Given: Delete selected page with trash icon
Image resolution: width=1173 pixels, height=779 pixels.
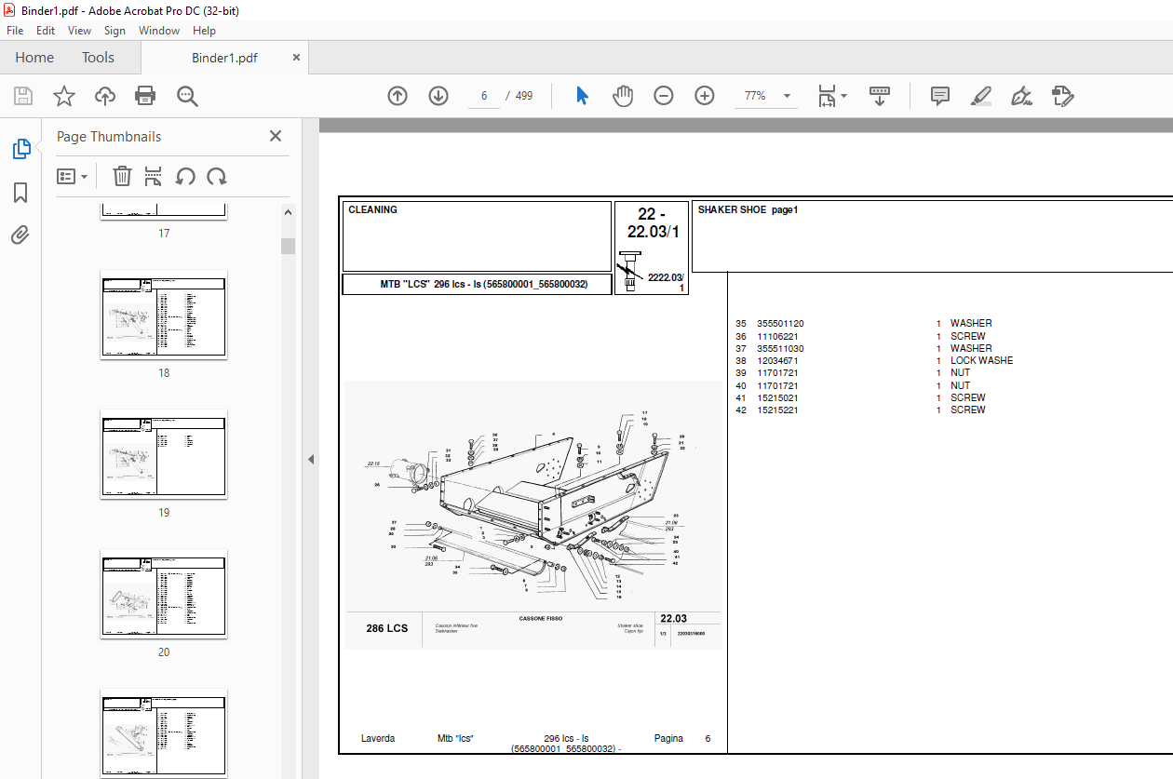Looking at the screenshot, I should (x=122, y=176).
